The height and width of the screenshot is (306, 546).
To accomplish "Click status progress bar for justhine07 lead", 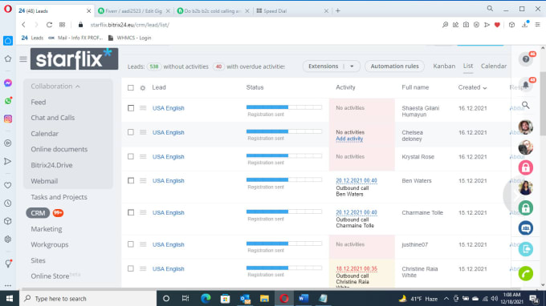I will pos(284,244).
